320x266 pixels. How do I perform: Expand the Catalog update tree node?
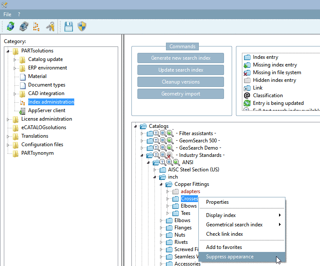pyautogui.click(x=15, y=59)
